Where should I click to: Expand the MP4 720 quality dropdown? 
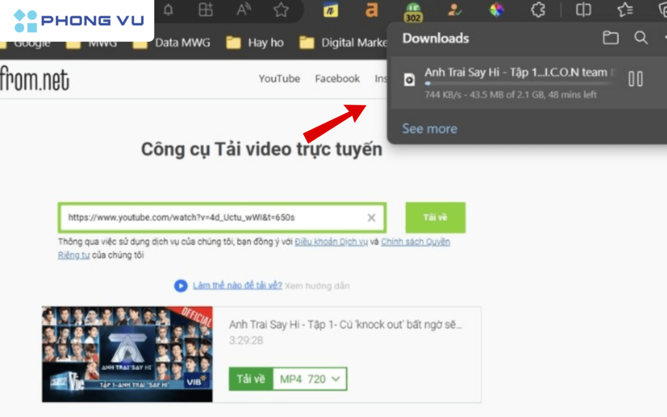310,379
